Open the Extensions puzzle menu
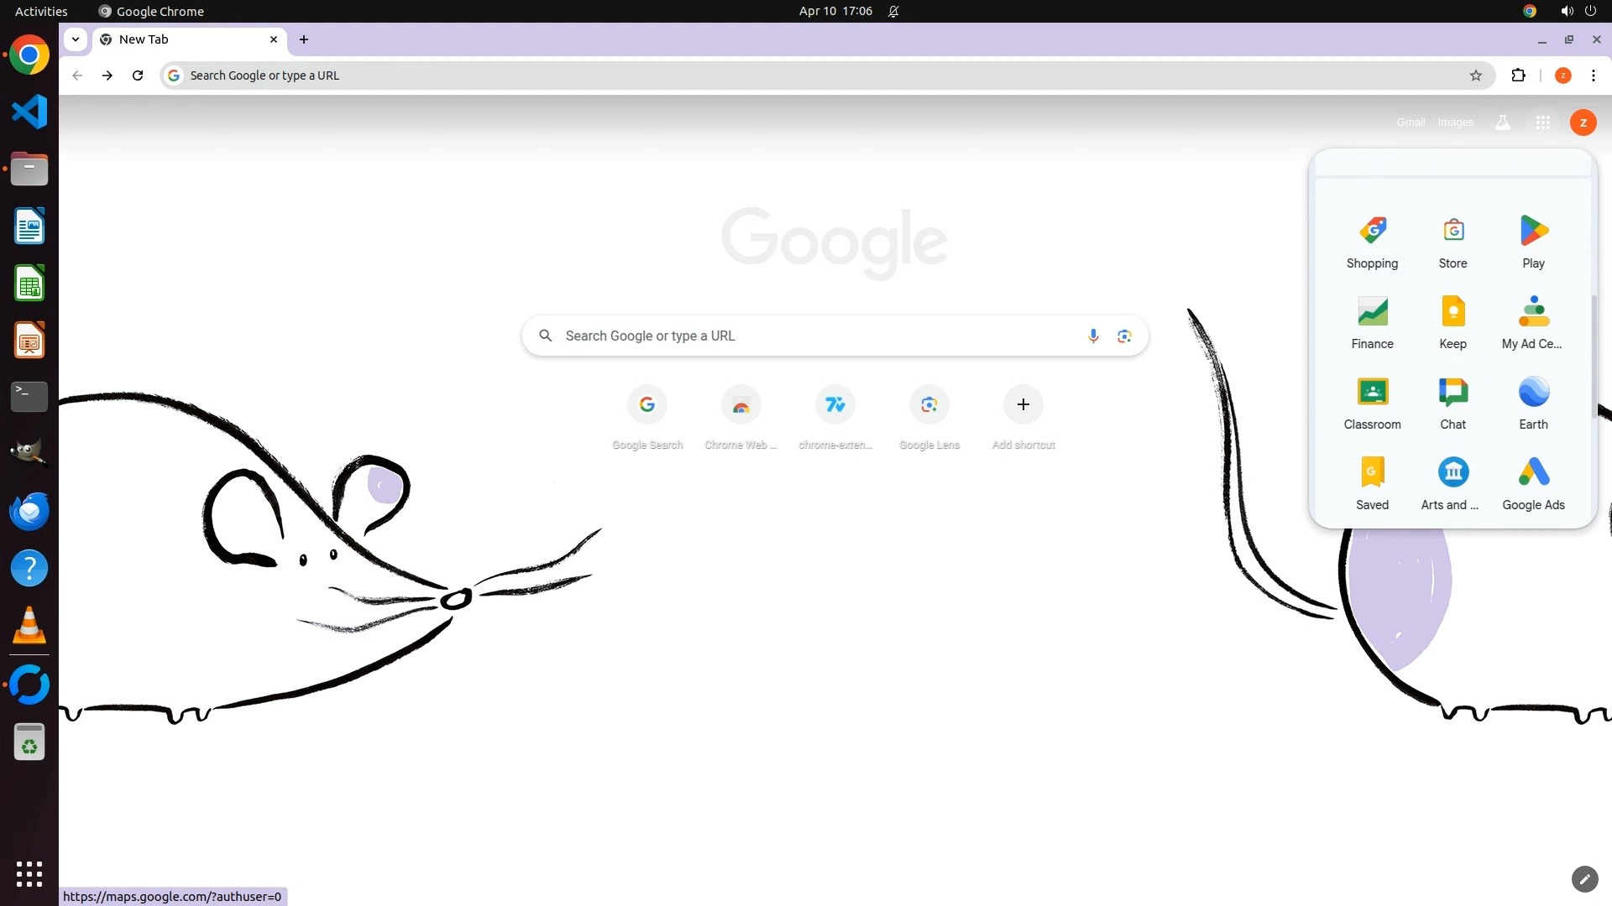 point(1518,75)
